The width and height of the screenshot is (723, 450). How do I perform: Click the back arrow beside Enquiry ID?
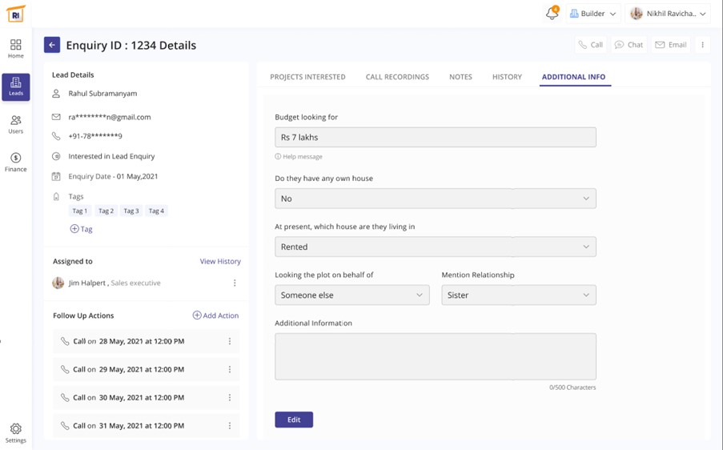(x=52, y=45)
